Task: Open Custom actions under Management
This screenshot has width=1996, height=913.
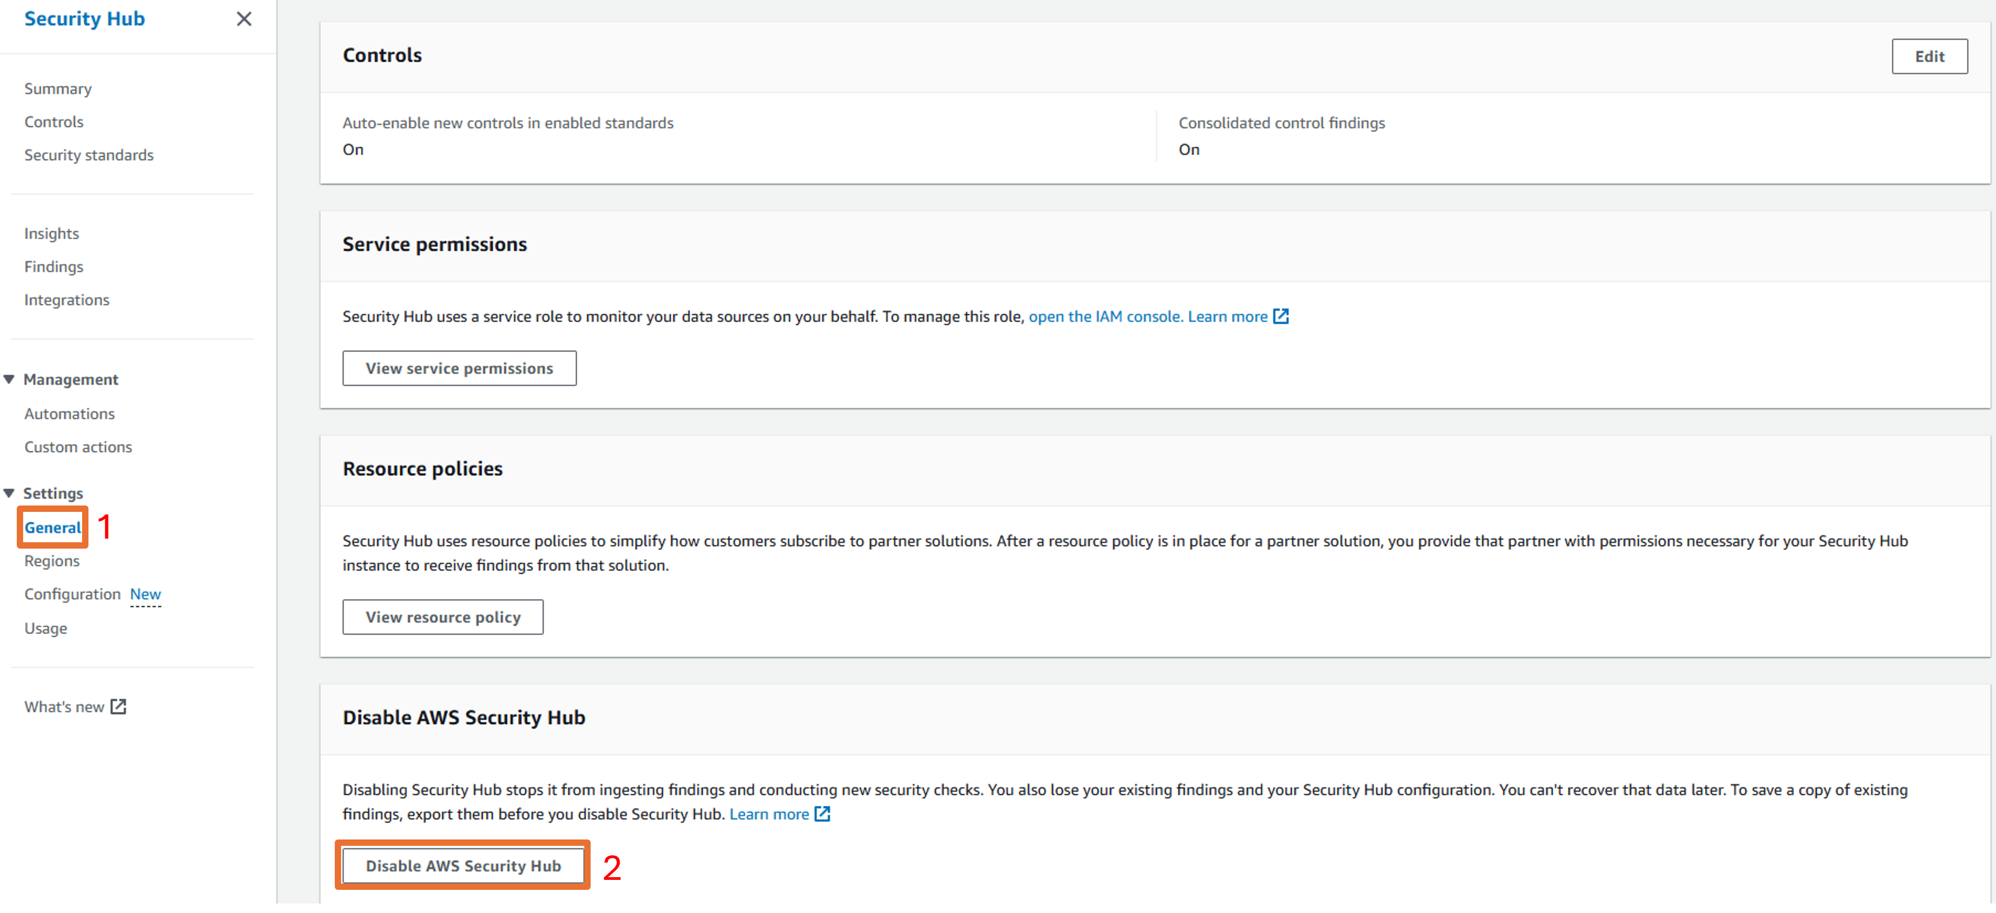Action: (x=78, y=447)
